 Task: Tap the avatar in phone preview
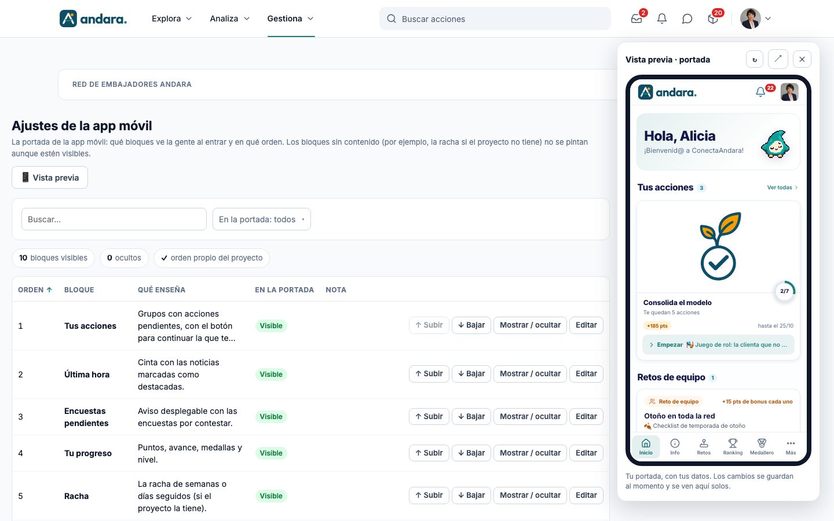[x=789, y=92]
